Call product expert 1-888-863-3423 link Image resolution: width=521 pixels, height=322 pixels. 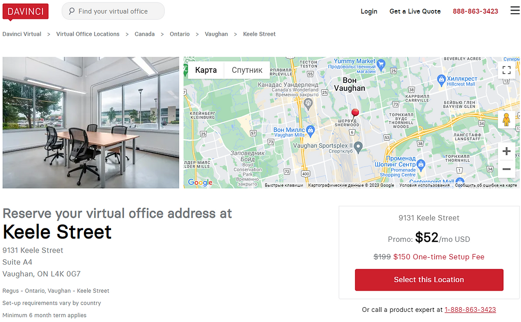[470, 310]
